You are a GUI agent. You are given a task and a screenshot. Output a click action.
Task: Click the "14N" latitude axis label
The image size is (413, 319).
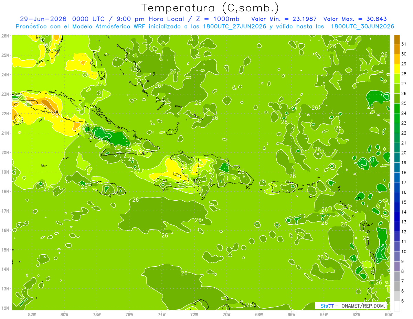point(5,269)
